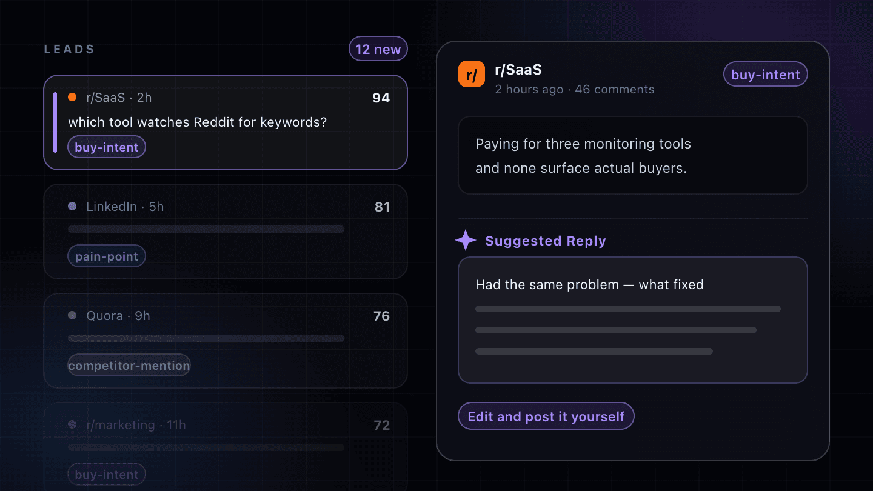The width and height of the screenshot is (873, 491).
Task: Filter by the competitor-mention tag
Action: click(129, 366)
